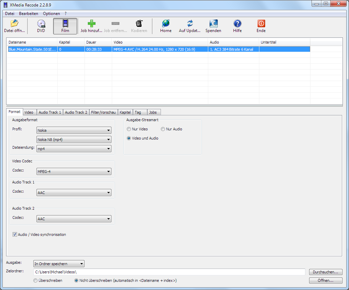Open the ? help menu
This screenshot has width=349, height=290.
click(x=66, y=14)
